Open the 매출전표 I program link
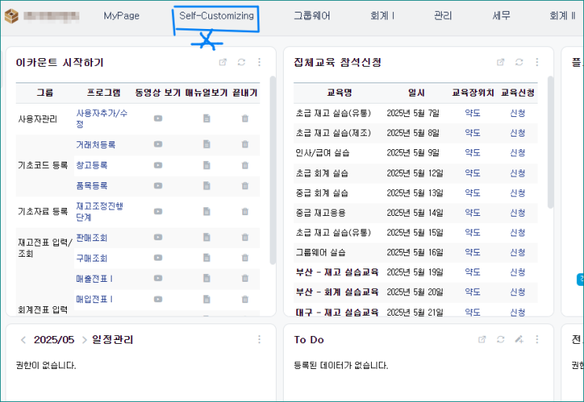 (94, 279)
